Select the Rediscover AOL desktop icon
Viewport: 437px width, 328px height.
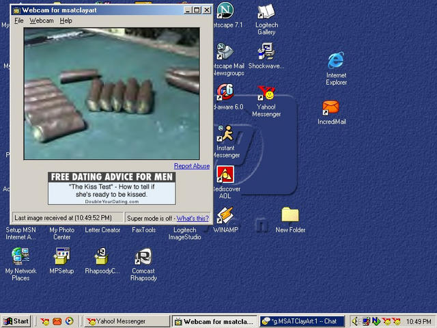point(225,174)
